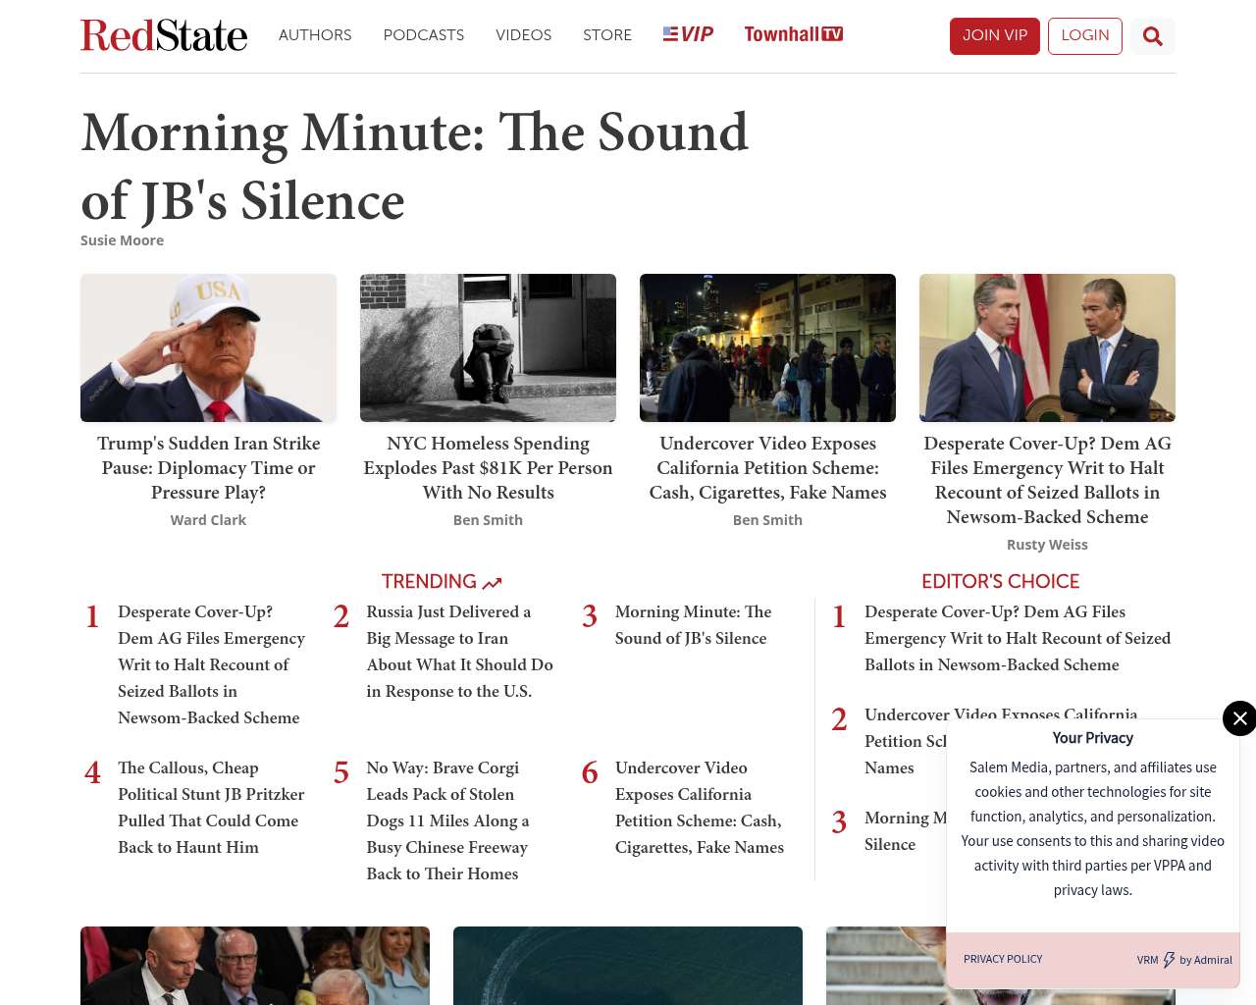Image resolution: width=1256 pixels, height=1005 pixels.
Task: Open the Privacy Policy link
Action: [x=1003, y=959]
